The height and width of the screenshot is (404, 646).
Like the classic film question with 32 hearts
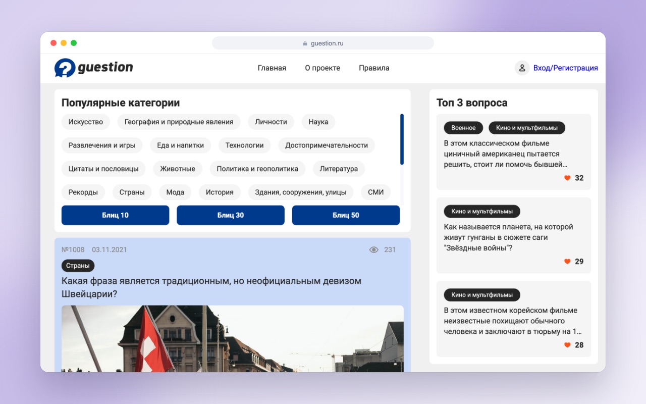567,178
